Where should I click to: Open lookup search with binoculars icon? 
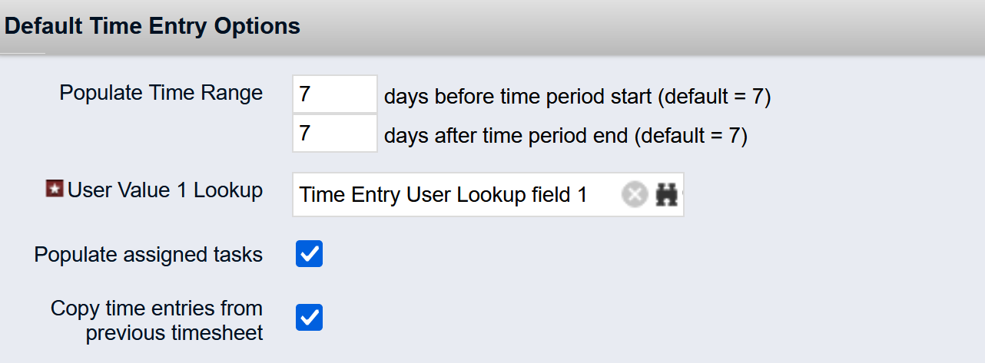tap(666, 195)
